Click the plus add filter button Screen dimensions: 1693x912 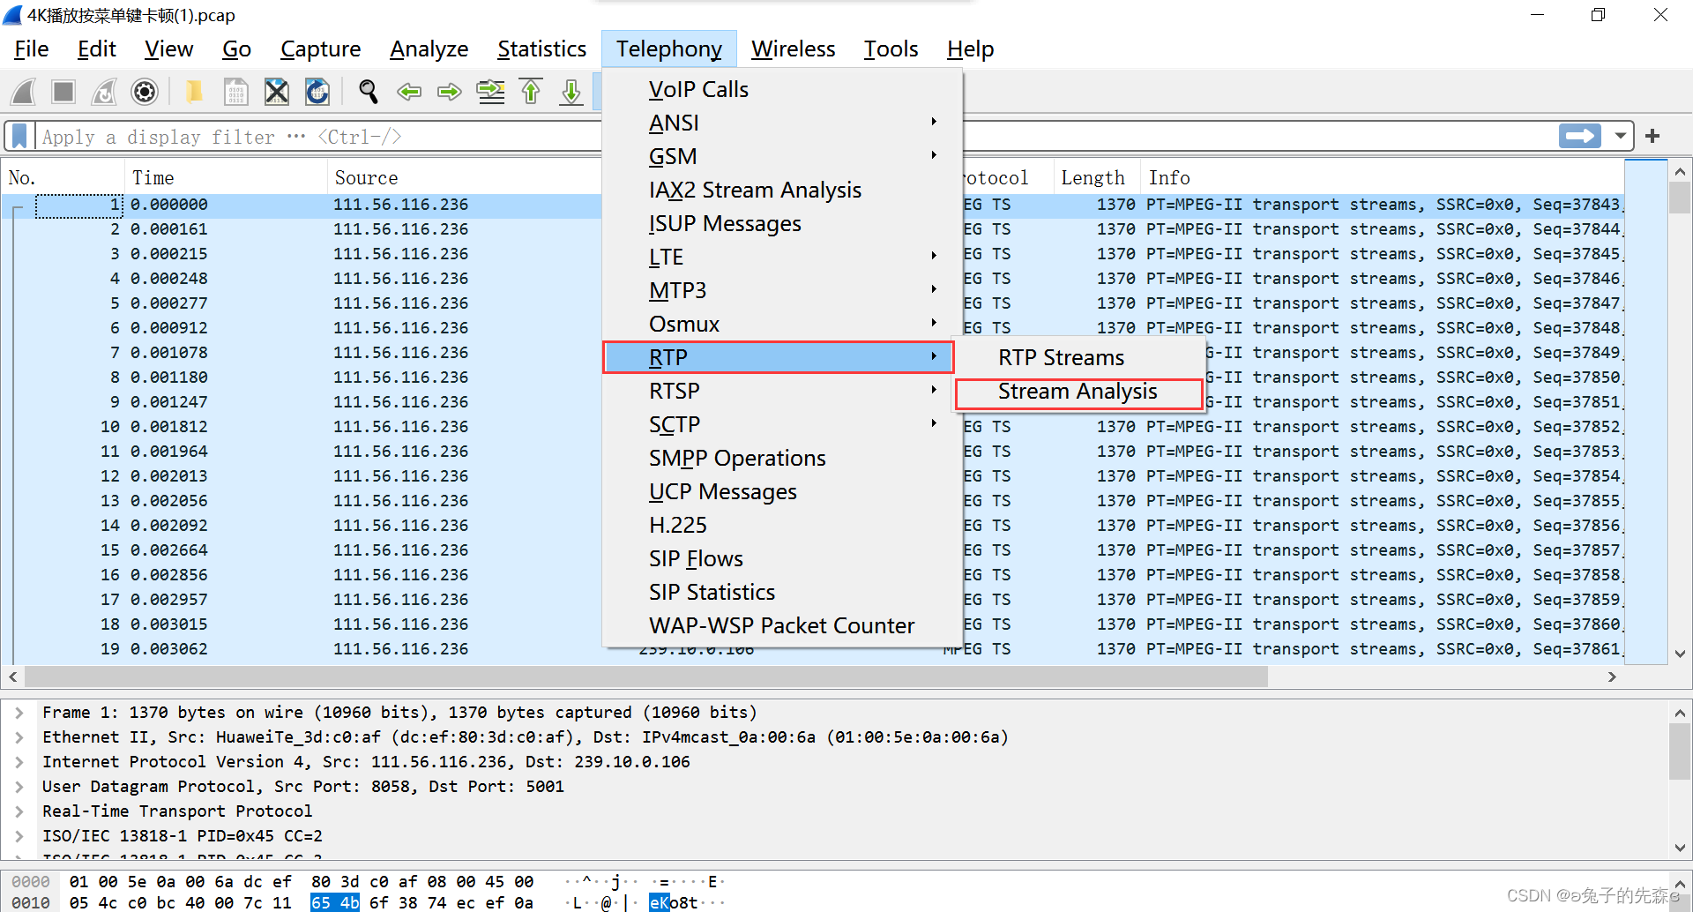(1652, 136)
